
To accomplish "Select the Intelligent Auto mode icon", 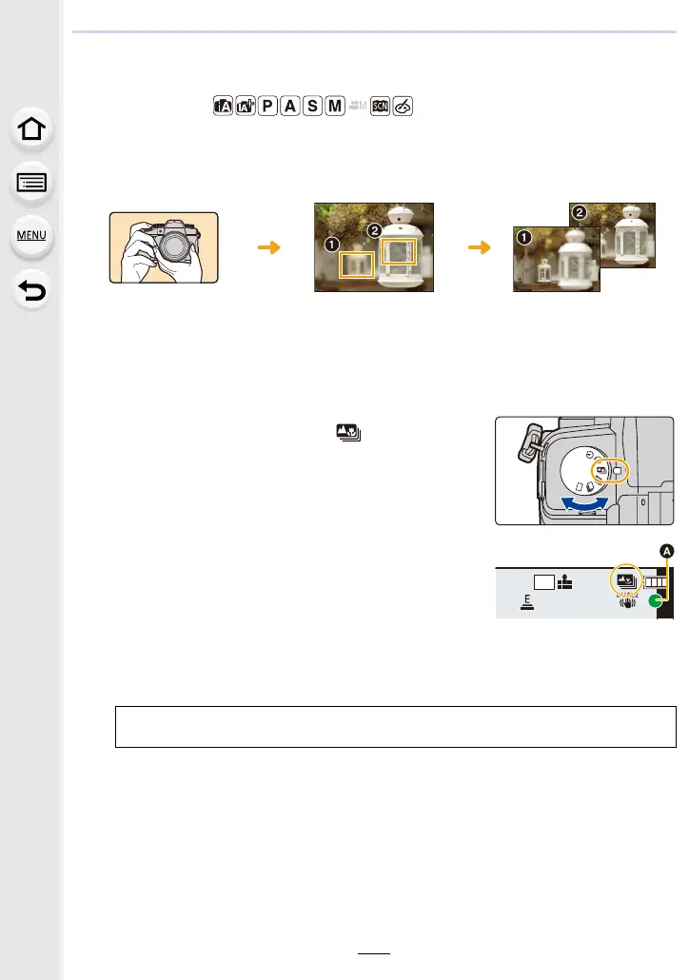I will [223, 107].
